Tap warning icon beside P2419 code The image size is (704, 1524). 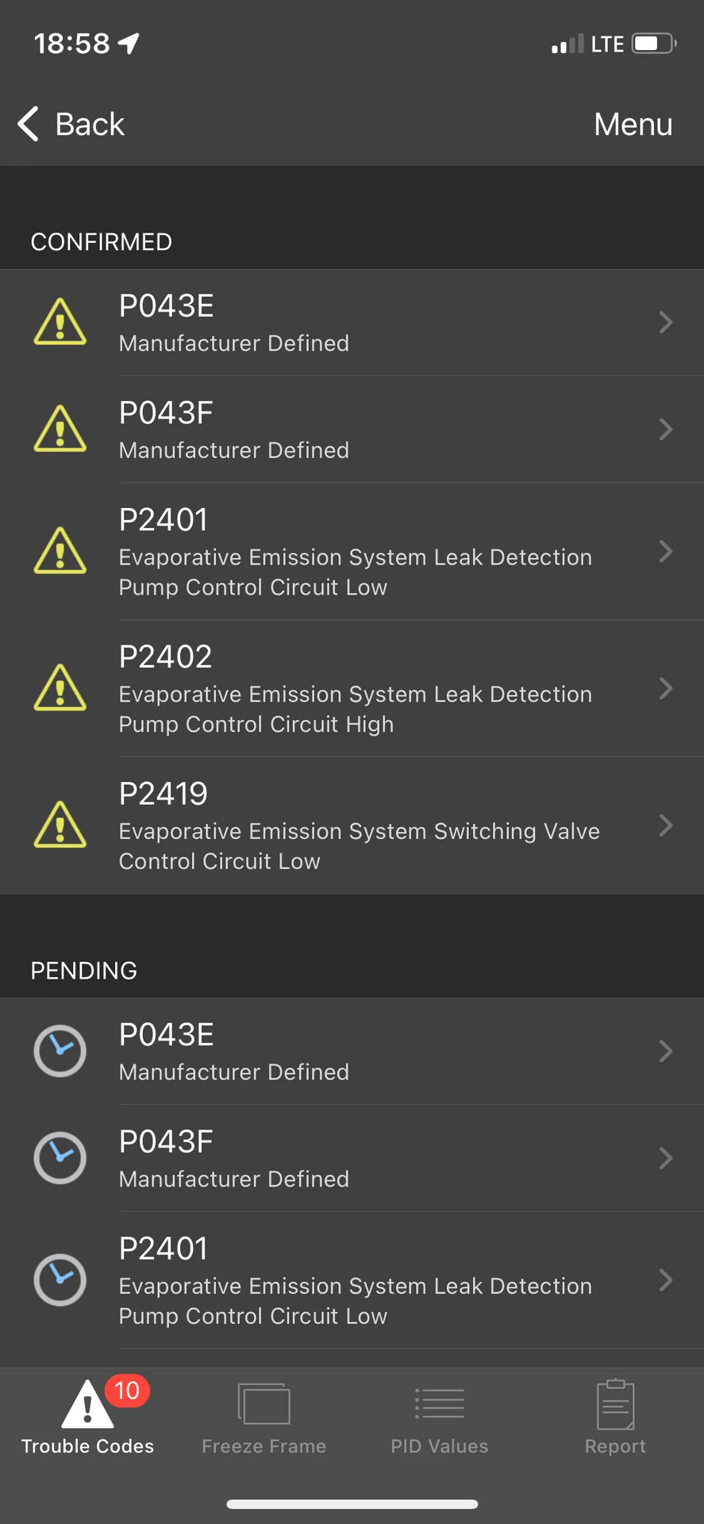click(x=60, y=825)
